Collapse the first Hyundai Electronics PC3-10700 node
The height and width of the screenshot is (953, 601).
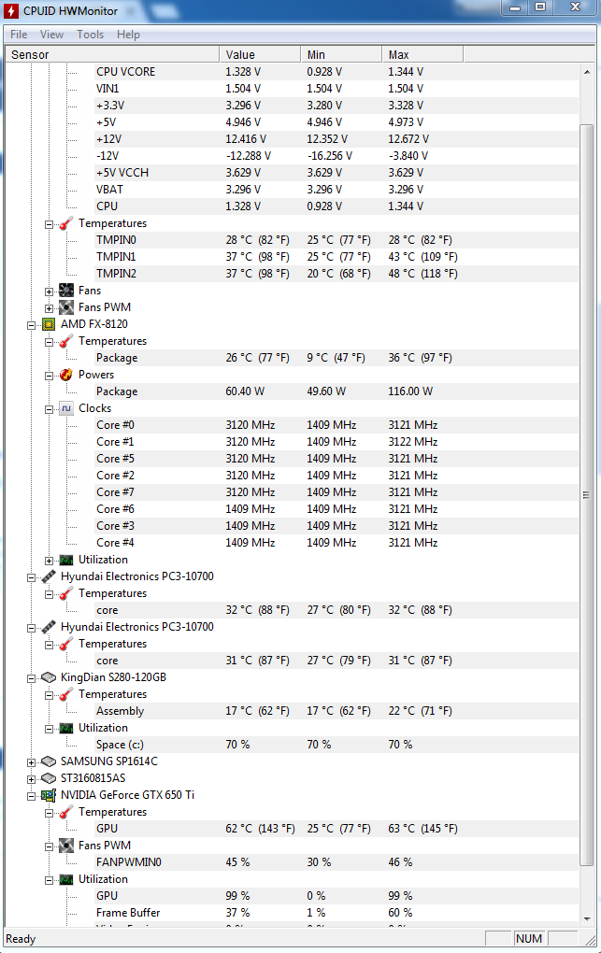pos(31,577)
